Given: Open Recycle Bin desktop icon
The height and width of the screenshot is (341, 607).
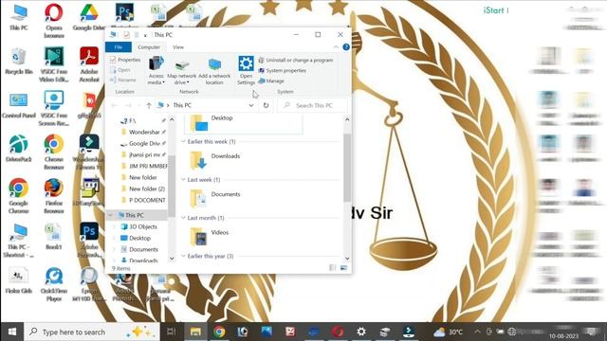Looking at the screenshot, I should 18,62.
